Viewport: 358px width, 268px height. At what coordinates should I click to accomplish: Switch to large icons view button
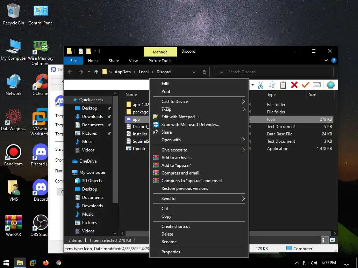[332, 240]
